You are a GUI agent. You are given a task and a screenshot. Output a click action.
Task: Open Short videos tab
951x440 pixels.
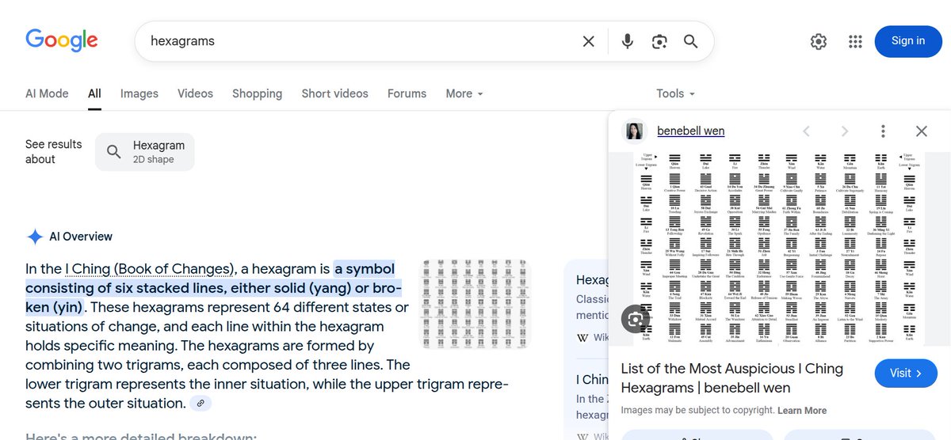[334, 93]
